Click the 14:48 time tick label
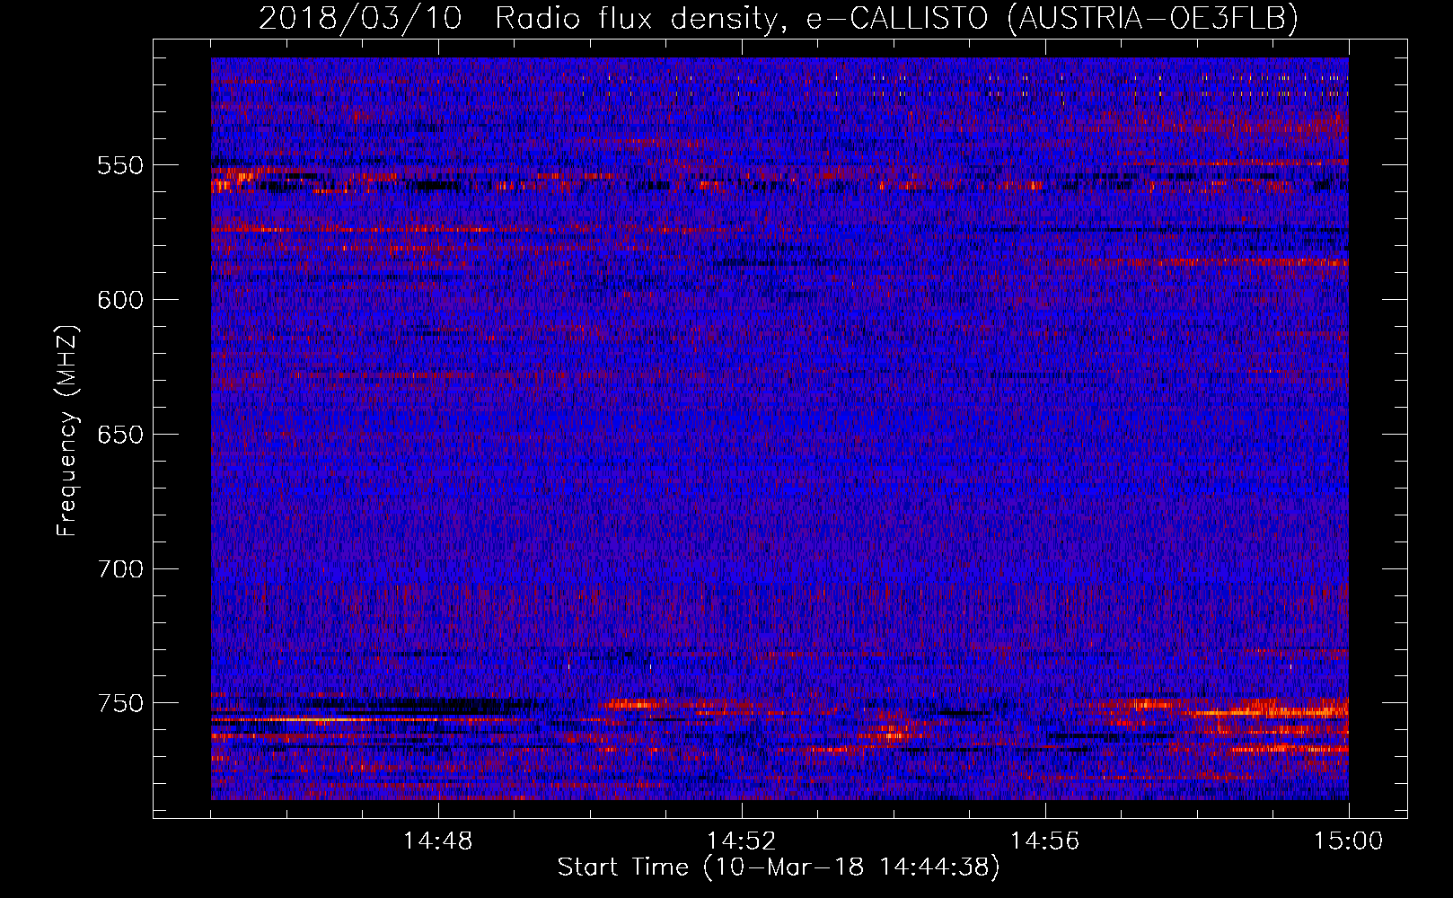 click(x=438, y=841)
